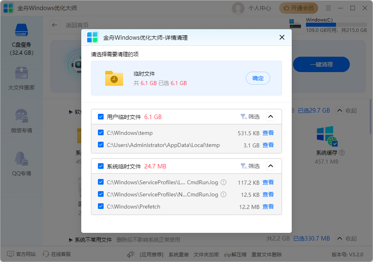The height and width of the screenshot is (262, 373).
Task: Expand the 系统不常用文件 triangle arrow
Action: 71,240
